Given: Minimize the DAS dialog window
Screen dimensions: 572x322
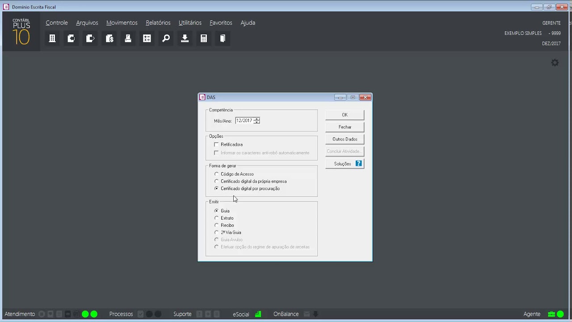Looking at the screenshot, I should [340, 97].
